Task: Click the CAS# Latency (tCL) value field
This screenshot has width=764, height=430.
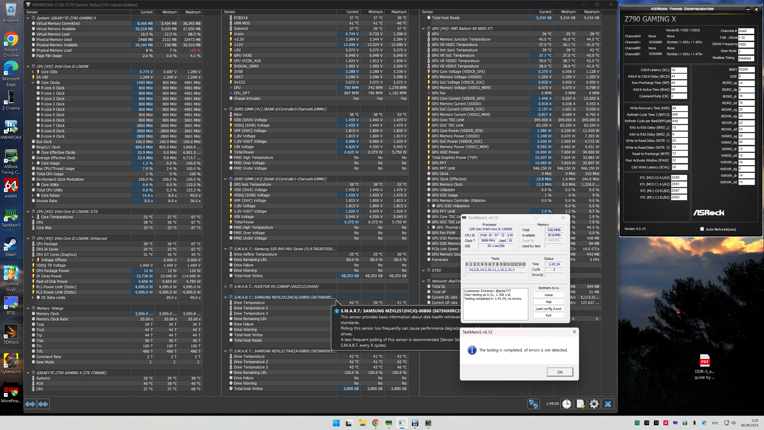Action: click(679, 70)
